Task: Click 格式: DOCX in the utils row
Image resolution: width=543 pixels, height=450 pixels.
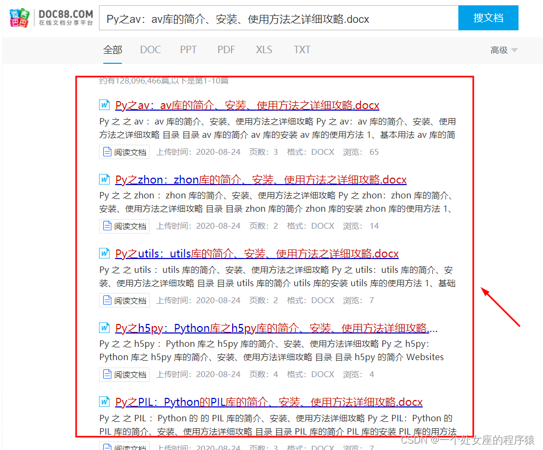Action: (x=311, y=301)
